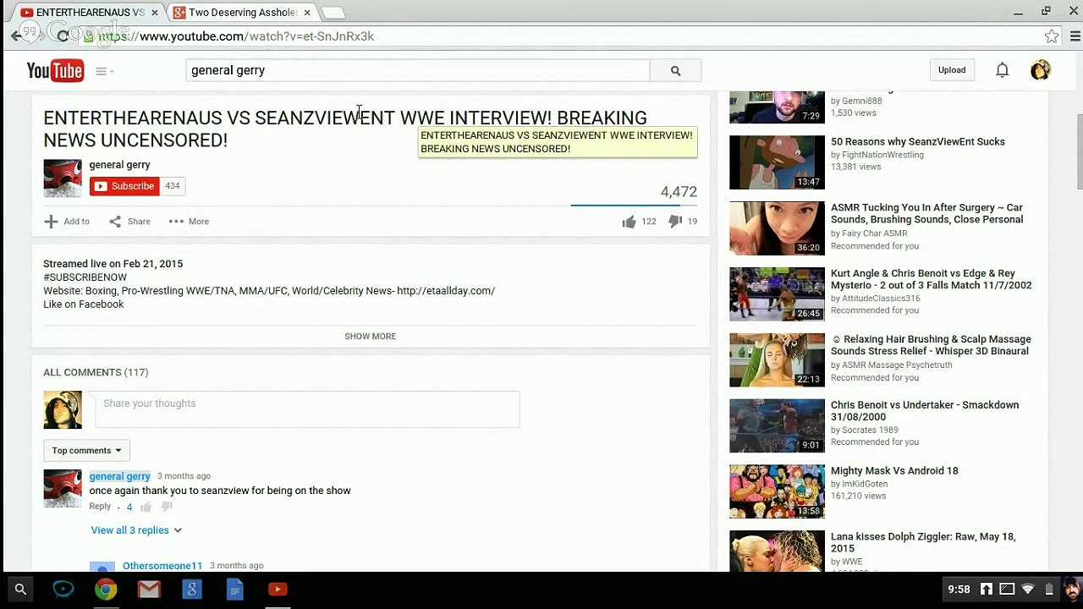Click the 'Like on Facebook' text
Viewport: 1083px width, 609px height.
83,304
